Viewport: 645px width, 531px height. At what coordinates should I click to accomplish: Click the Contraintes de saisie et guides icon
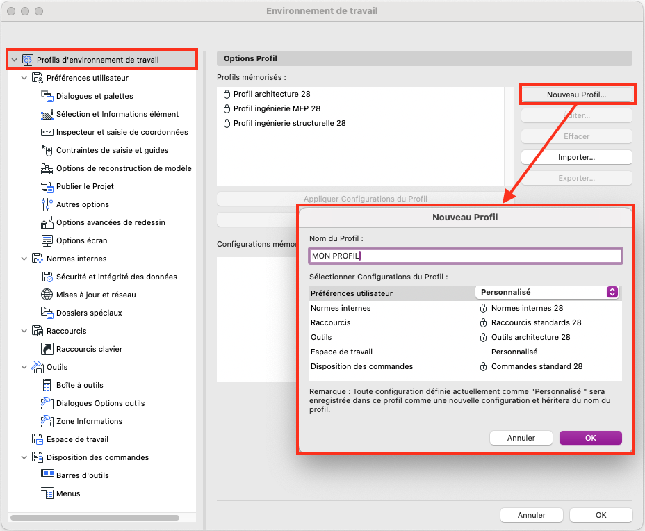click(47, 150)
